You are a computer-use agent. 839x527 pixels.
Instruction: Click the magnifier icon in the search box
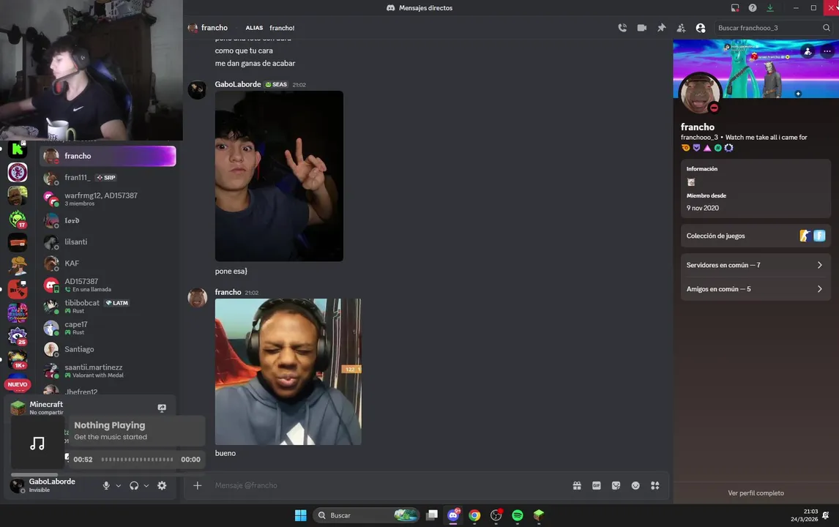coord(826,28)
